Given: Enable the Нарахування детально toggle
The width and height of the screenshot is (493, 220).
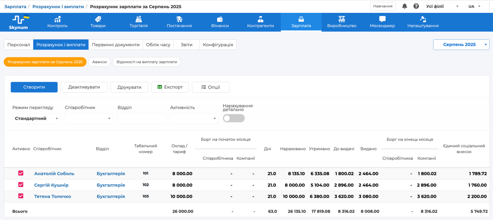Looking at the screenshot, I should point(234,119).
